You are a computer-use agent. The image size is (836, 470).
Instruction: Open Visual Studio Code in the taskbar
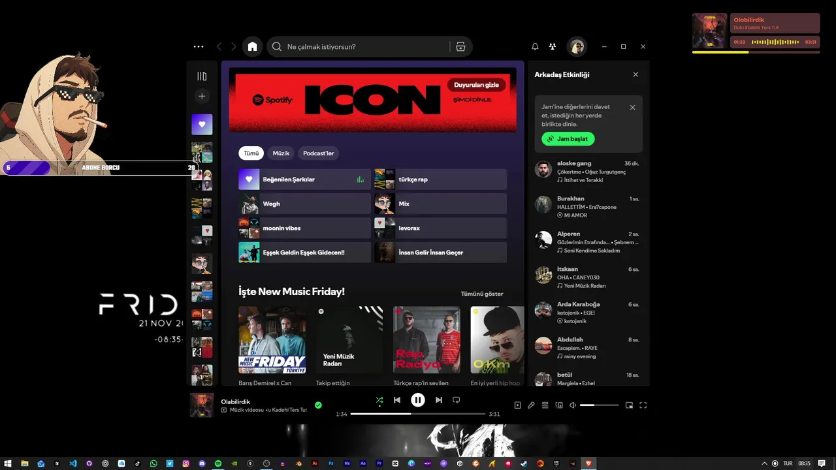coord(72,463)
